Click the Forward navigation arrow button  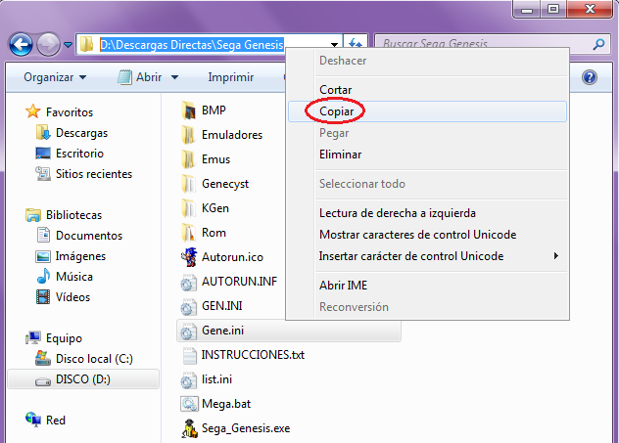click(x=48, y=44)
